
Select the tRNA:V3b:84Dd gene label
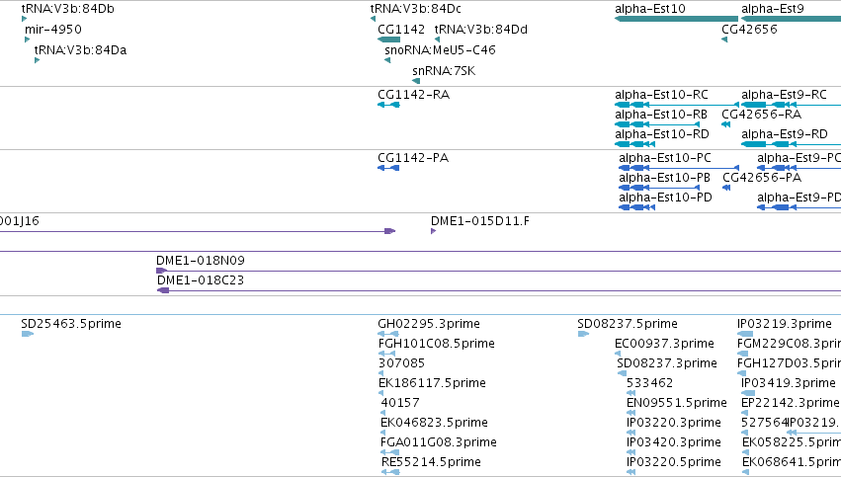tap(481, 30)
